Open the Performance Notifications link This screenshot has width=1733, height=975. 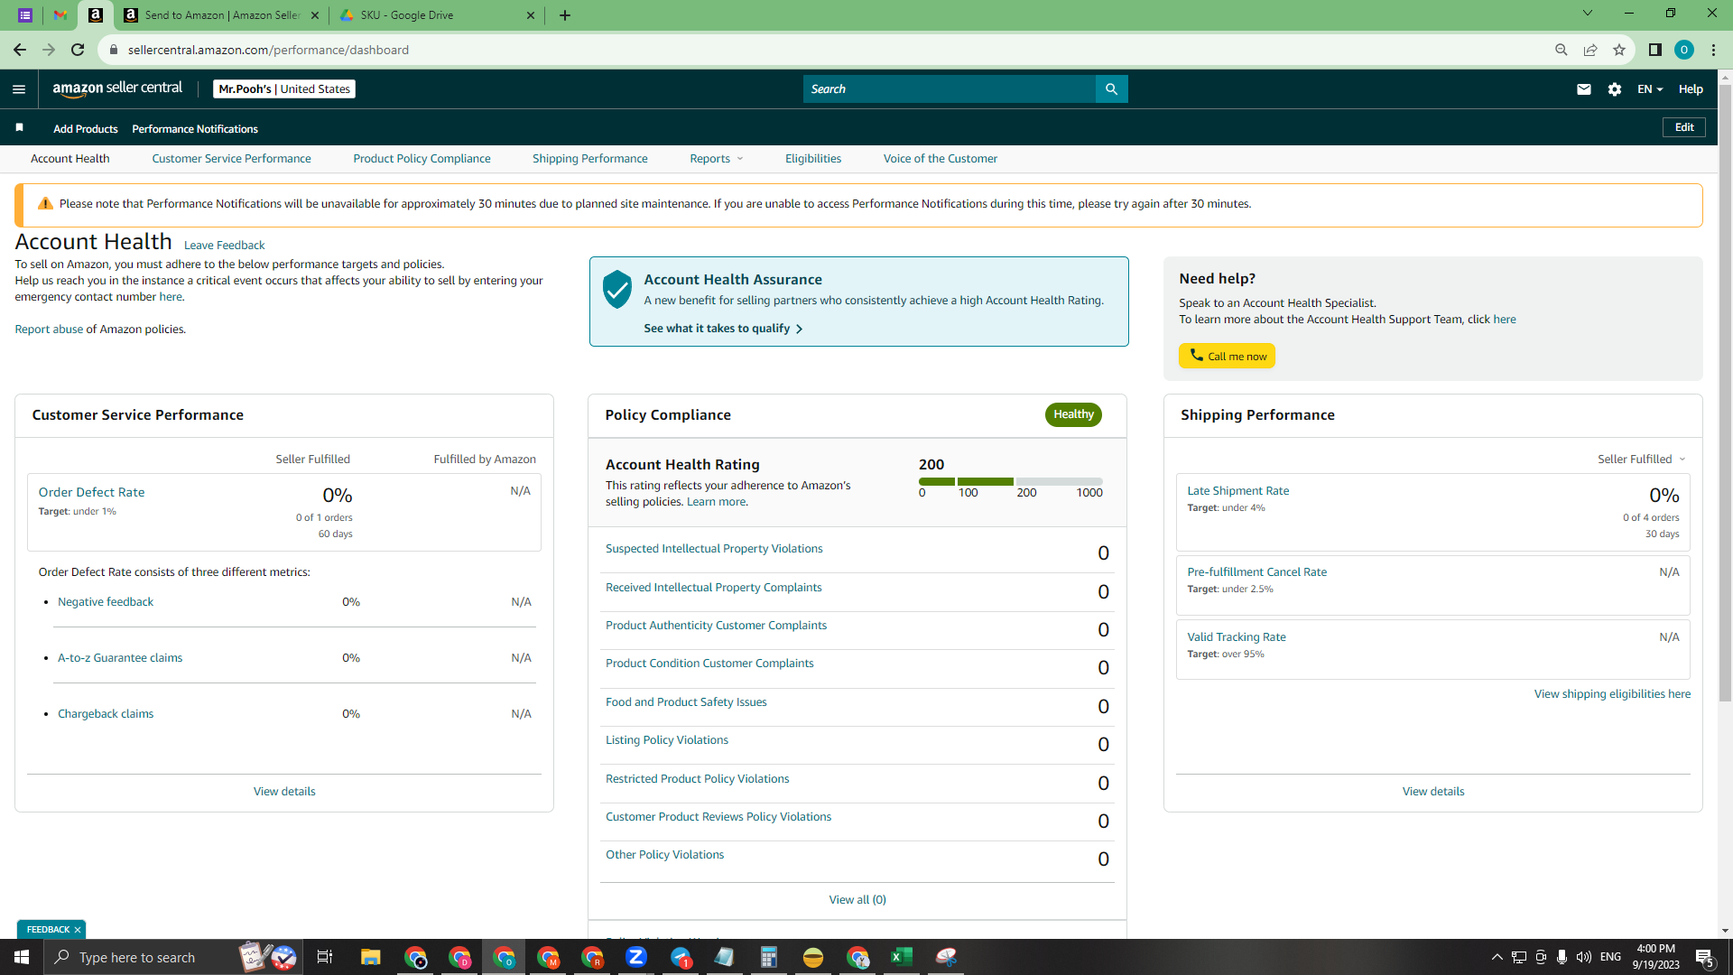pyautogui.click(x=195, y=129)
